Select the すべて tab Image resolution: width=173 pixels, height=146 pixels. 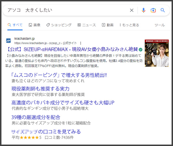15,25
